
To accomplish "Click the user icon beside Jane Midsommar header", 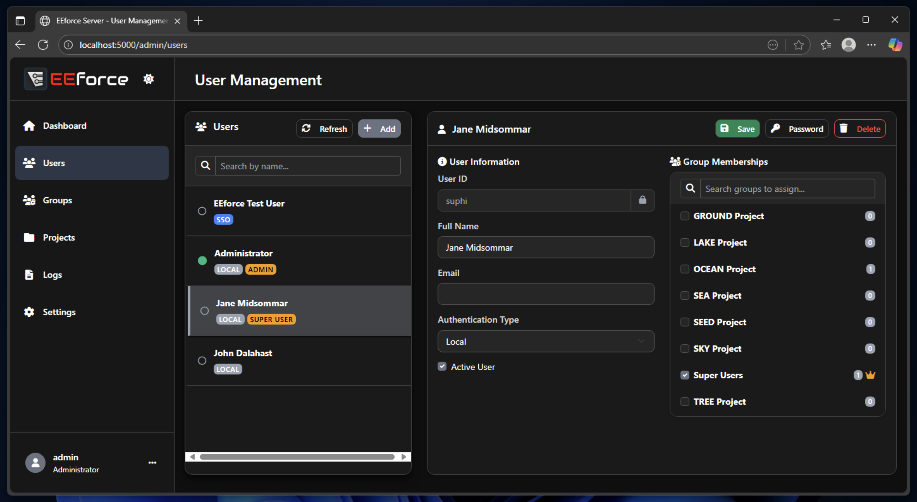I will pos(441,129).
